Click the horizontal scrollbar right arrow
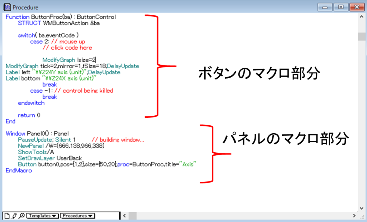 tap(354, 216)
